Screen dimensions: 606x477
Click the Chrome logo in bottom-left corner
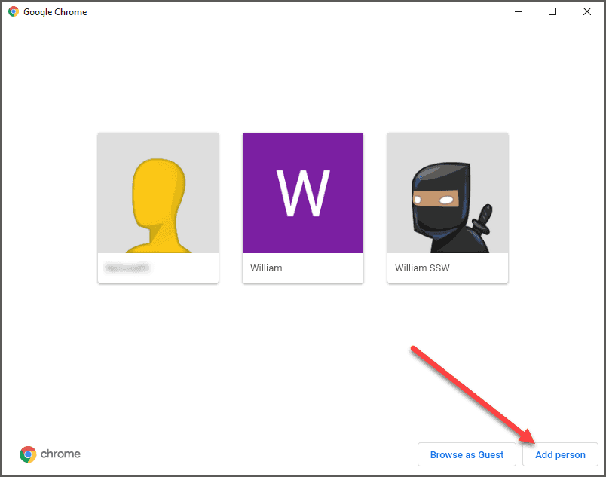tap(28, 454)
